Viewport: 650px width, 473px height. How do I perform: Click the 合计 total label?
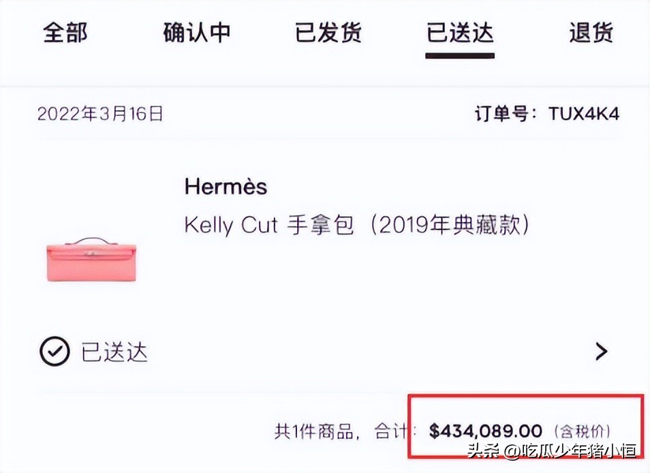388,431
